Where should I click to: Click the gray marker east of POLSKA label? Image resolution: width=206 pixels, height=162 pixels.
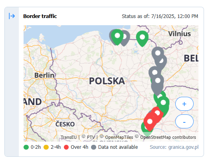tap(158, 83)
